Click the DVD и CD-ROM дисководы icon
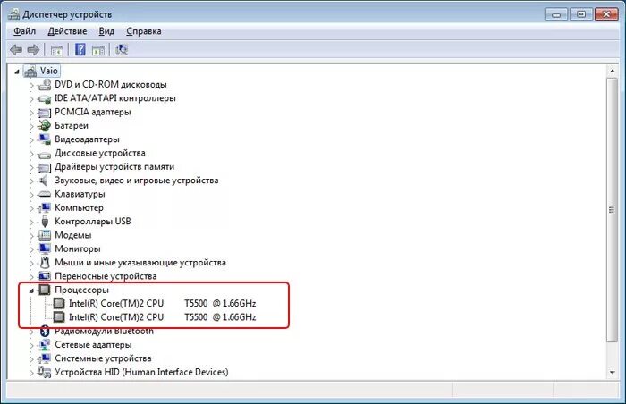Viewport: 626px width, 404px height. pyautogui.click(x=45, y=85)
